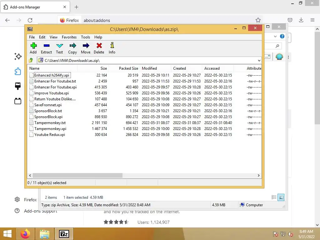
Task: Open the Help menu
Action: click(98, 37)
